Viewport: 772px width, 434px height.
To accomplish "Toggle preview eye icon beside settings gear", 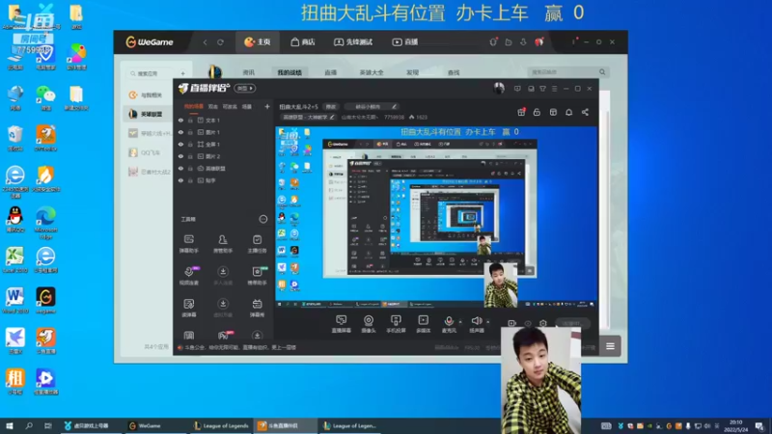I will (528, 323).
